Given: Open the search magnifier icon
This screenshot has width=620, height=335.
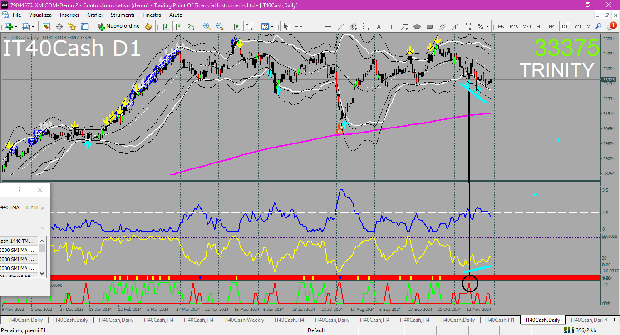Looking at the screenshot, I should (x=599, y=26).
